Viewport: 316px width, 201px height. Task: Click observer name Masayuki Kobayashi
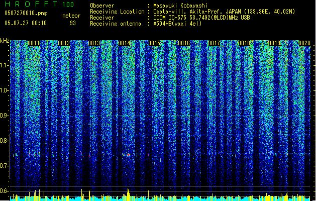point(180,6)
